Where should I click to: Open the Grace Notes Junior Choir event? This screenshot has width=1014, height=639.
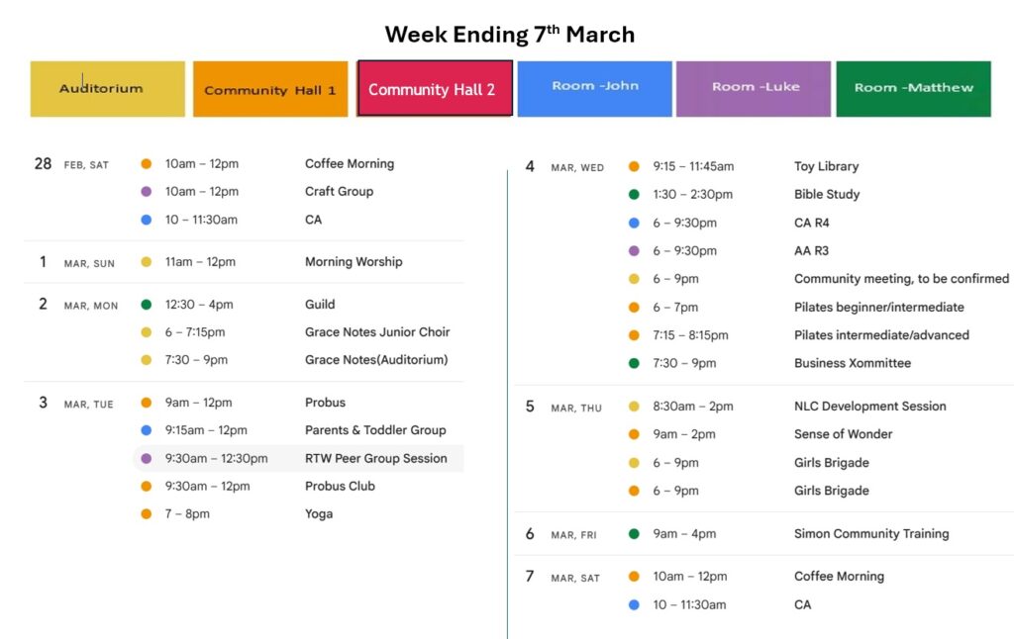[x=376, y=332]
